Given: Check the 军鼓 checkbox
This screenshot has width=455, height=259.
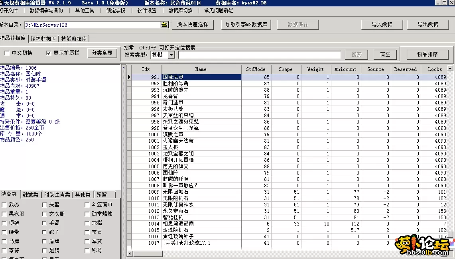Looking at the screenshot, I should [87, 241].
